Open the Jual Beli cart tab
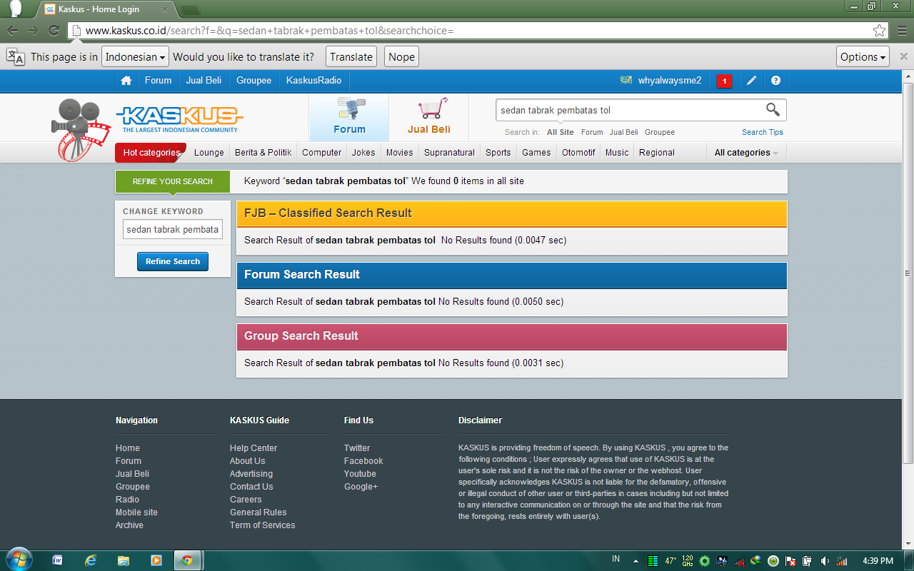Screen dimensions: 914x571 pos(429,116)
